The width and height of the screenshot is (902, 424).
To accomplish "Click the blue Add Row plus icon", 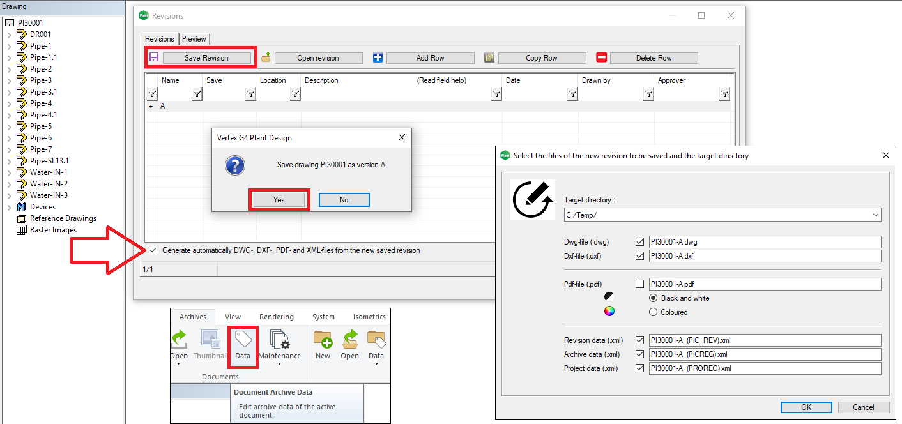I will pos(378,57).
